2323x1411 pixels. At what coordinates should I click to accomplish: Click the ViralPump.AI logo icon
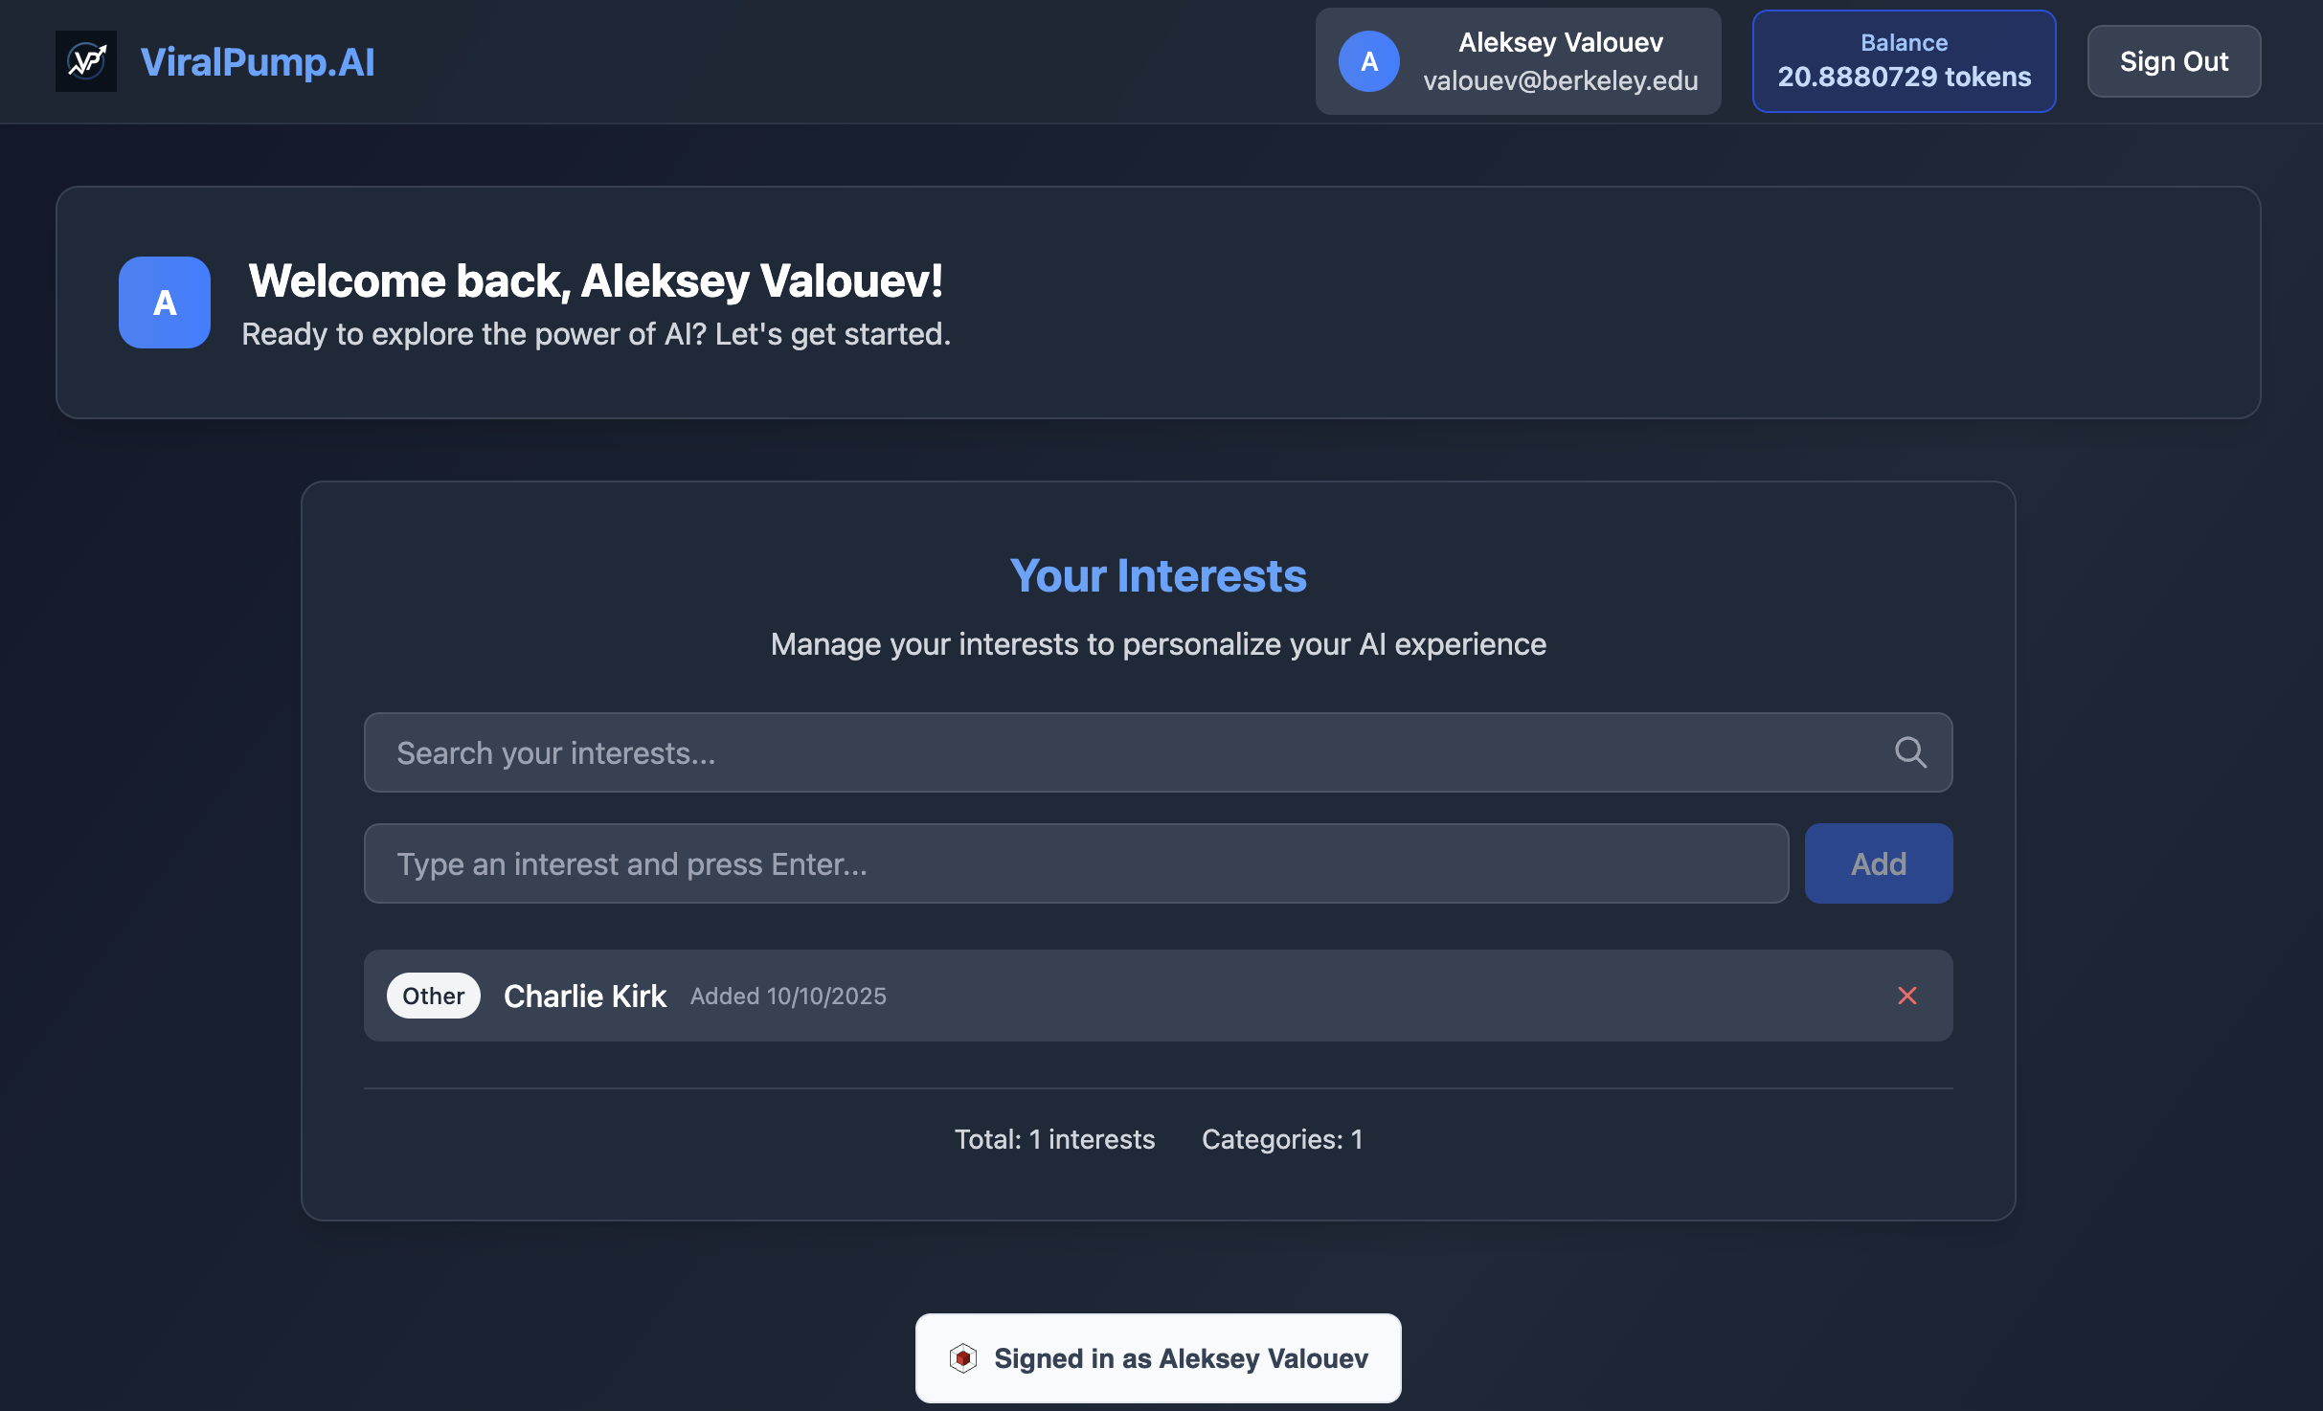[86, 61]
